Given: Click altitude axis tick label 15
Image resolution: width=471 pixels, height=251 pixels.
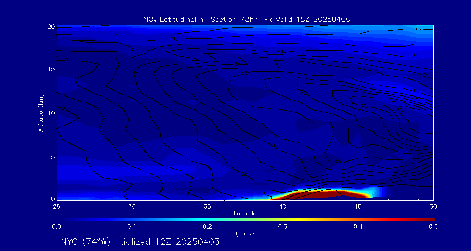Looking at the screenshot, I should (51, 69).
